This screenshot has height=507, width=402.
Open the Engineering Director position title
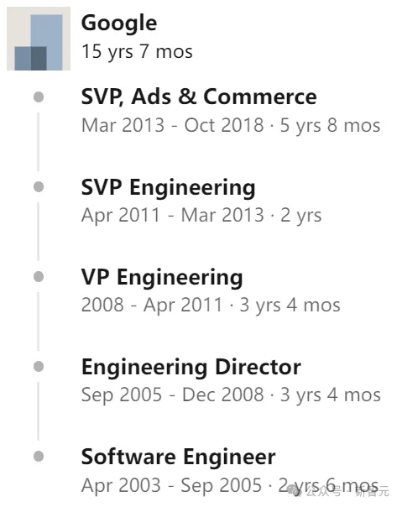pos(191,368)
